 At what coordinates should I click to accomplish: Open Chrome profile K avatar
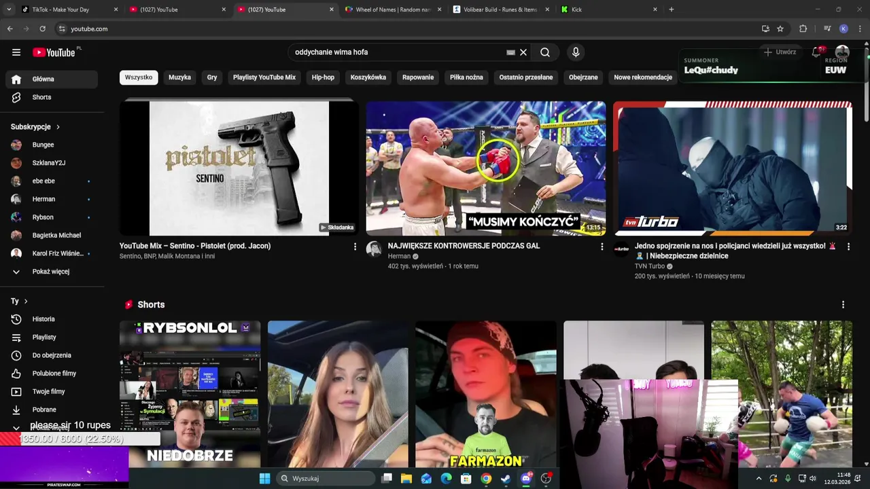(843, 29)
